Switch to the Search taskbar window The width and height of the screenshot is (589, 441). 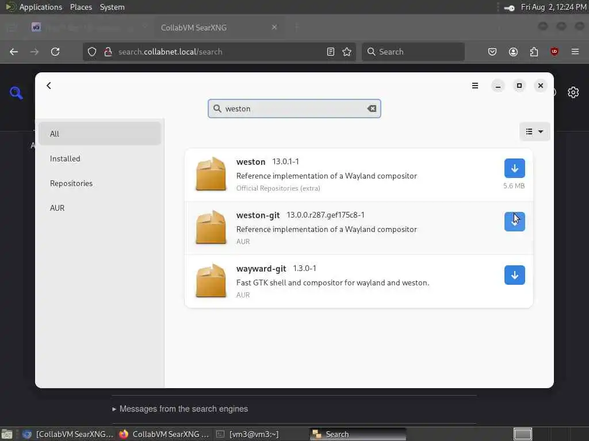[x=358, y=434]
